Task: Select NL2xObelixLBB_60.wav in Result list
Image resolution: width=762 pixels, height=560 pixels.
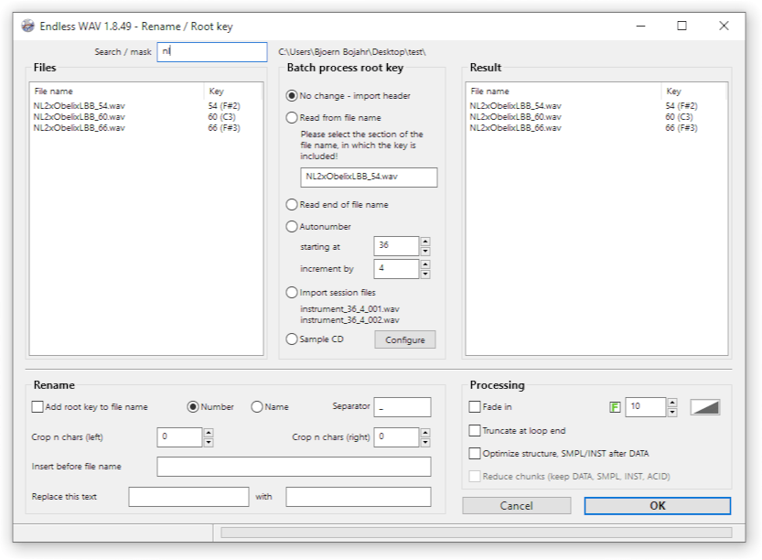Action: click(516, 117)
